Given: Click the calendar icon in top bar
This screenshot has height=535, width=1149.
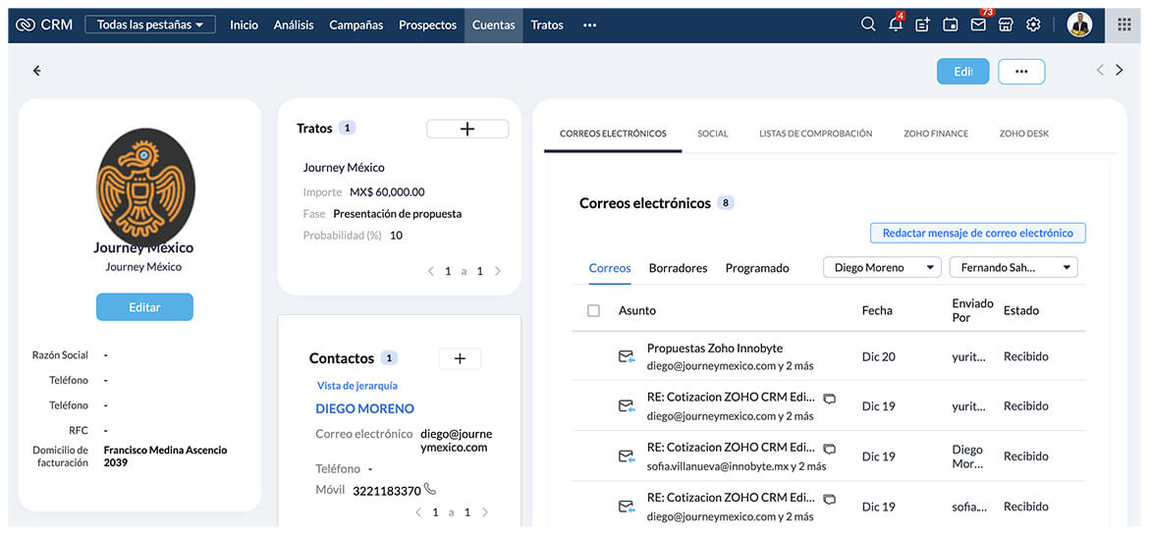Looking at the screenshot, I should (950, 25).
